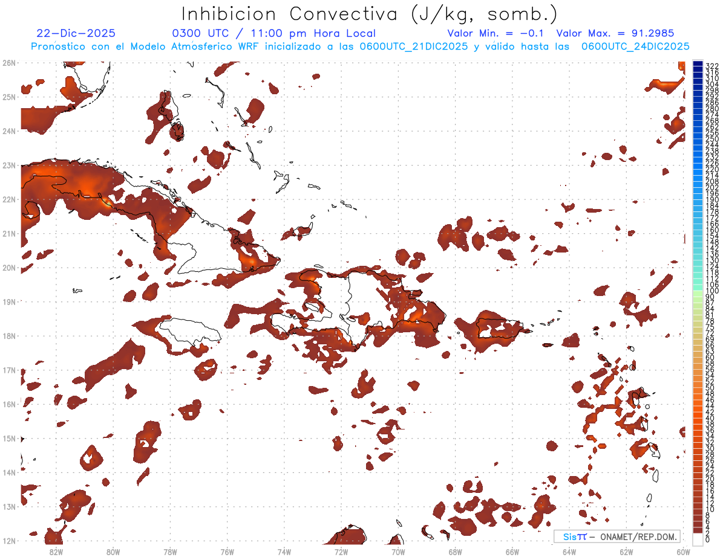The image size is (726, 560).
Task: Click the valid-until time '0600UTC_24DIC2025'
Action: (x=635, y=47)
